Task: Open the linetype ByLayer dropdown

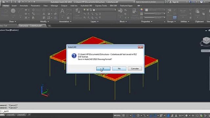Action: coord(155,17)
